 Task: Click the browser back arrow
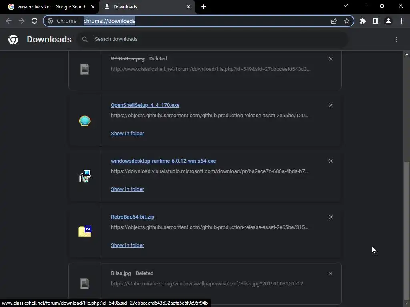click(x=9, y=21)
